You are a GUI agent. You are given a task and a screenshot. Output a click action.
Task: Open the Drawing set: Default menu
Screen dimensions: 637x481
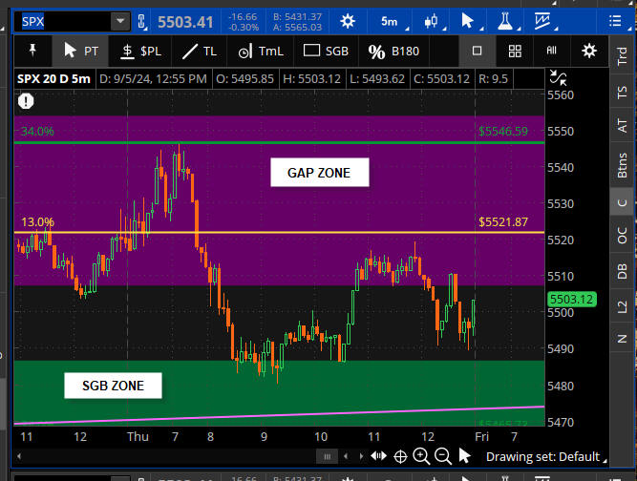point(544,456)
